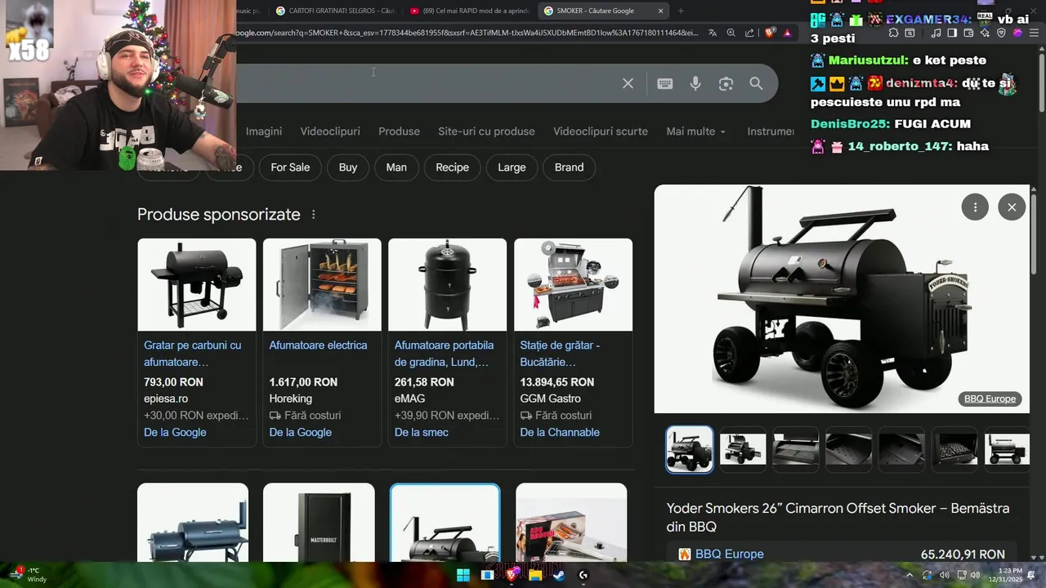
Task: Apply the Man filter chip
Action: [396, 167]
